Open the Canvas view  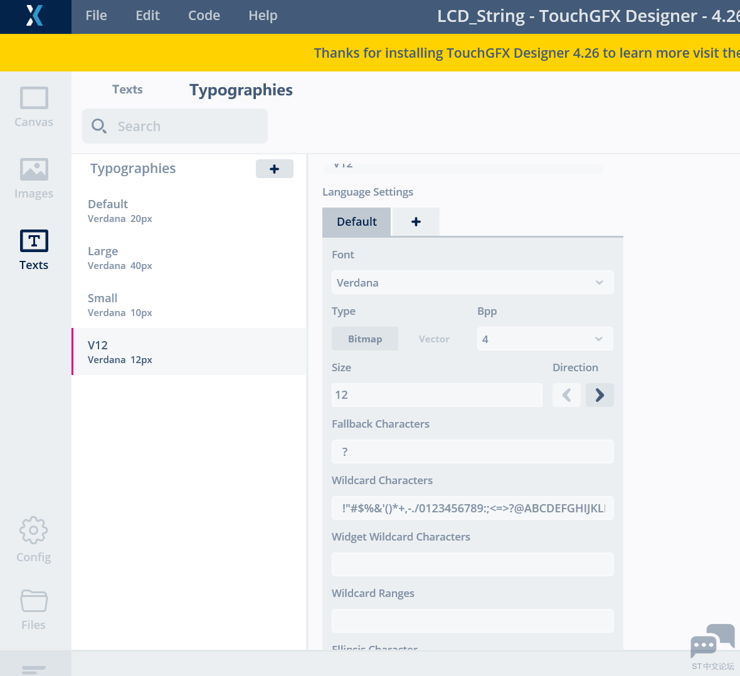click(x=33, y=107)
